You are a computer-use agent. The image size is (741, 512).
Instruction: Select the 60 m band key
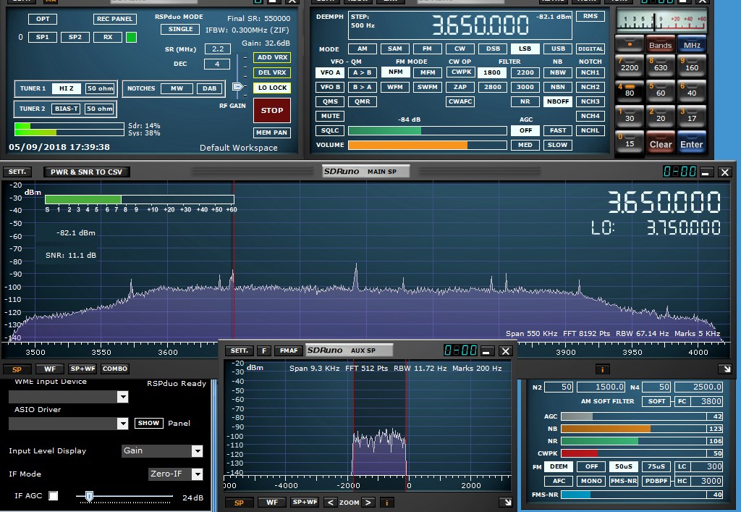tap(661, 91)
